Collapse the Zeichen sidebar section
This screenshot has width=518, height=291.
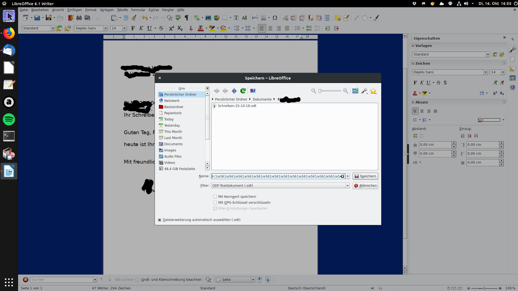[x=413, y=64]
